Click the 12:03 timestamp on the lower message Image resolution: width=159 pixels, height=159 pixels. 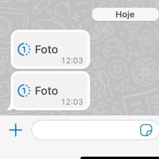coord(72,102)
